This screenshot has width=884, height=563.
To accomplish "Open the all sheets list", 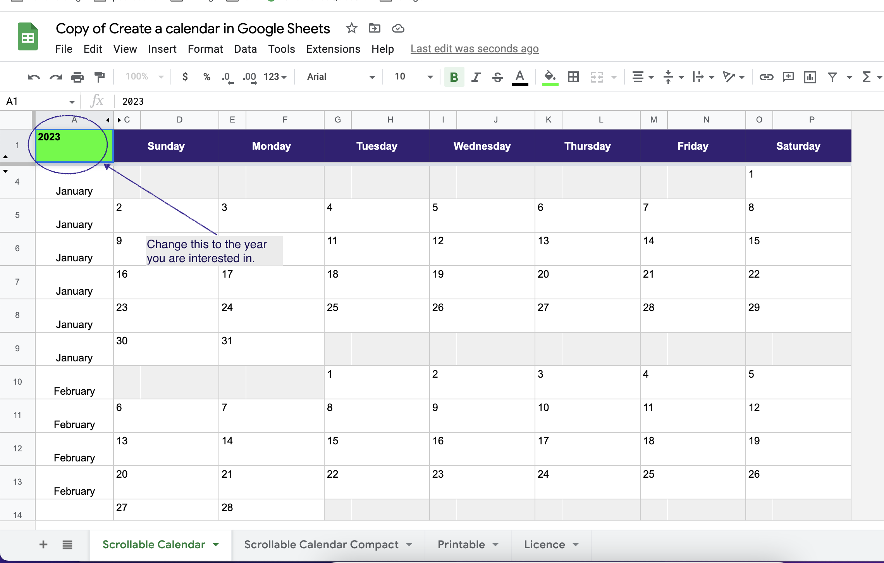I will (x=67, y=544).
